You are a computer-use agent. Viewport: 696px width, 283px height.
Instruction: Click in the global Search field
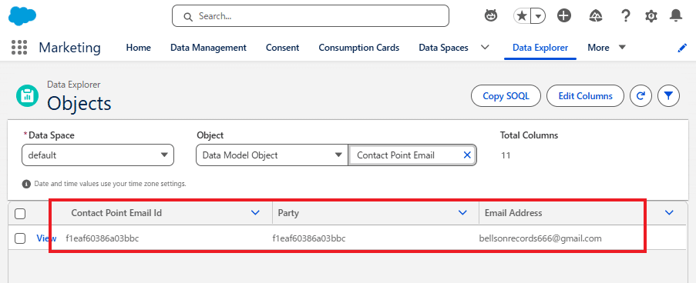(x=311, y=16)
